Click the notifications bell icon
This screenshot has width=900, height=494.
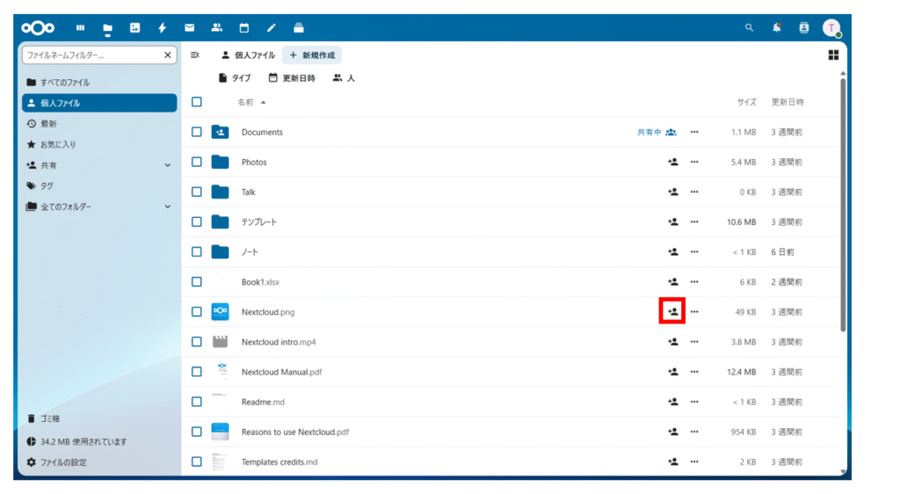(x=777, y=28)
